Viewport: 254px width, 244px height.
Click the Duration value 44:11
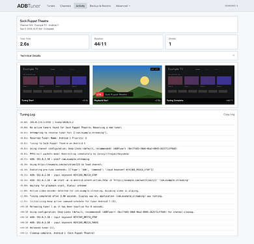100,44
